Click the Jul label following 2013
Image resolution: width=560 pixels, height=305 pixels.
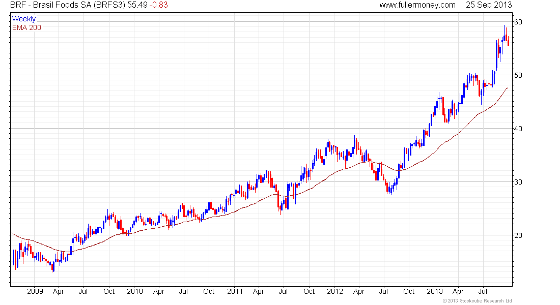[483, 291]
